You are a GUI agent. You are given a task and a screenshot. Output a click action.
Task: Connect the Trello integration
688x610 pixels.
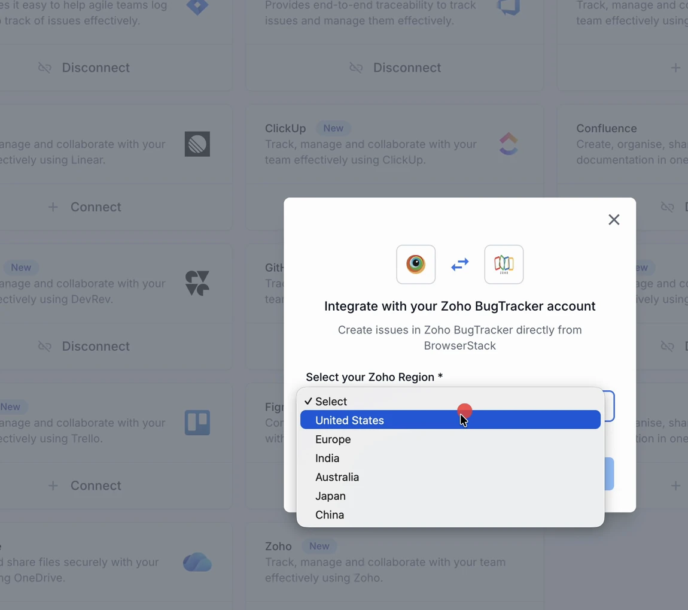[x=84, y=485]
